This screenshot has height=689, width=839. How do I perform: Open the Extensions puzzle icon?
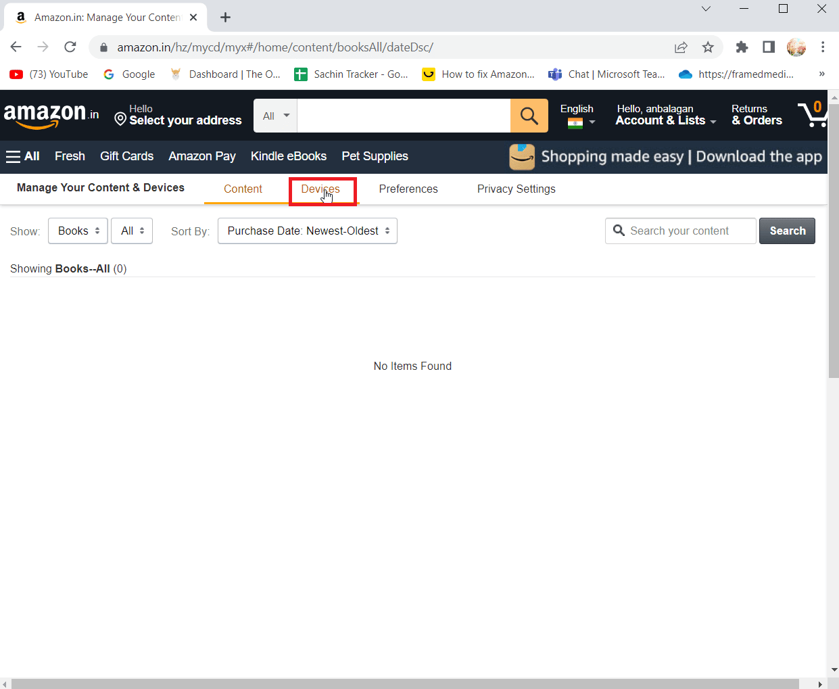[742, 47]
